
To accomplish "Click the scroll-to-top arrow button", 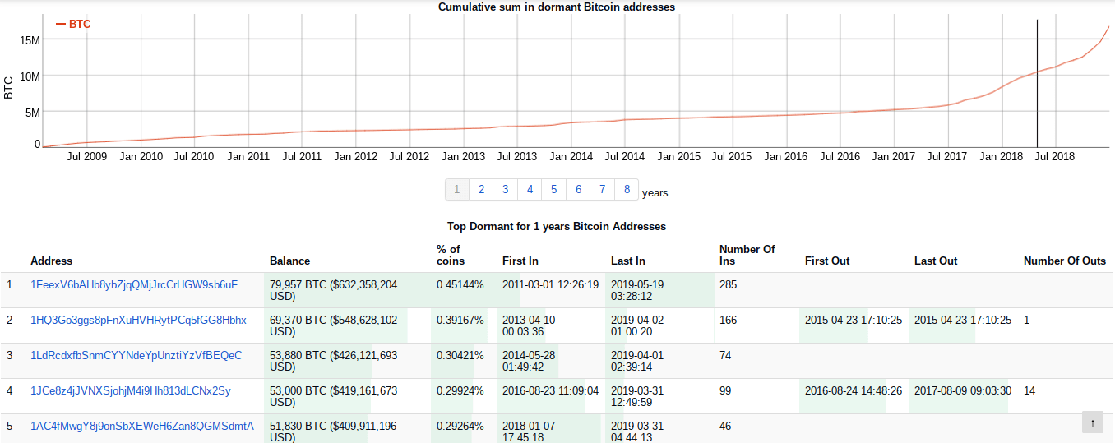I will [1092, 422].
